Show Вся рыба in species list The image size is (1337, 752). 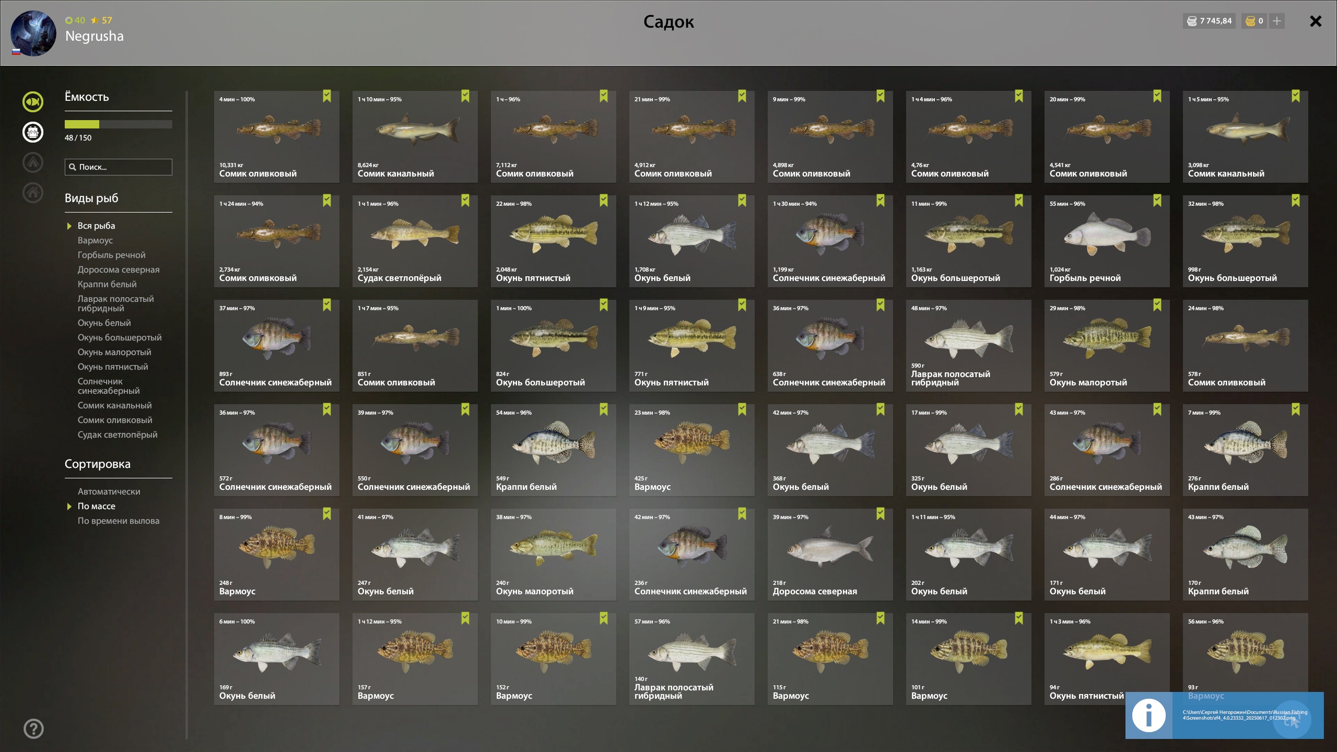(x=97, y=226)
